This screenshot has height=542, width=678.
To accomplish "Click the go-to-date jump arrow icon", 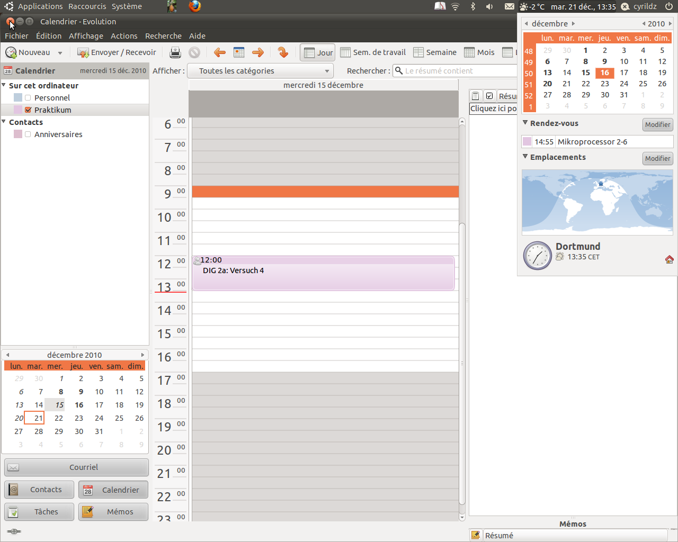I will [283, 52].
